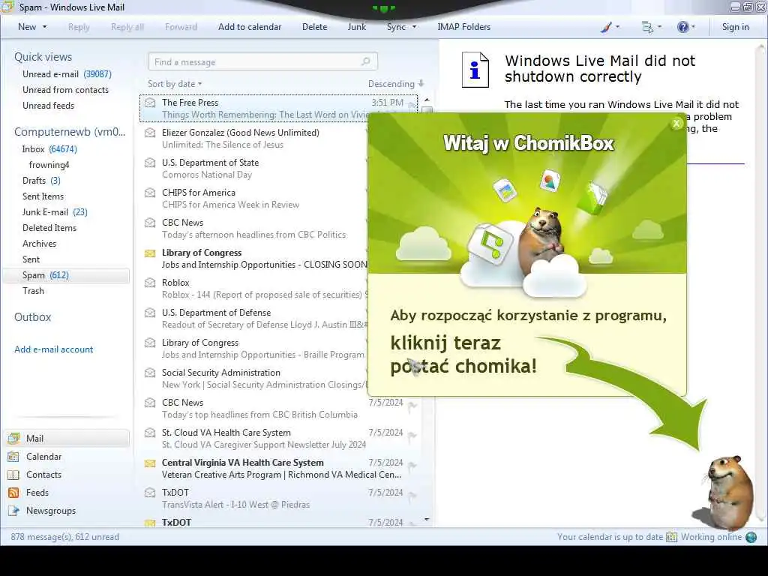Flag the TxDOT TransVista Alert message
The height and width of the screenshot is (576, 768).
click(x=412, y=496)
